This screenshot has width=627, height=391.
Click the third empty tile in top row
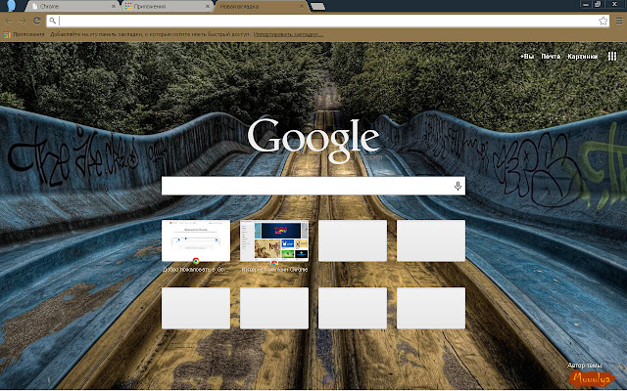353,240
